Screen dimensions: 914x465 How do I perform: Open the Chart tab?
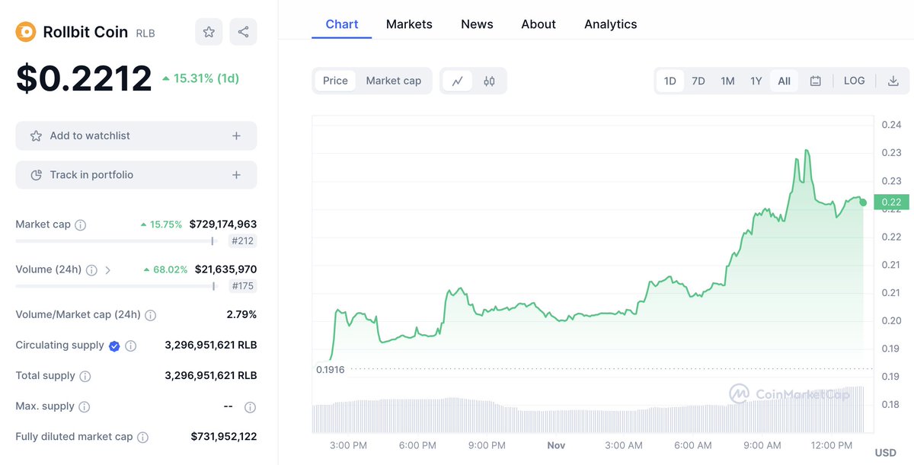coord(342,24)
